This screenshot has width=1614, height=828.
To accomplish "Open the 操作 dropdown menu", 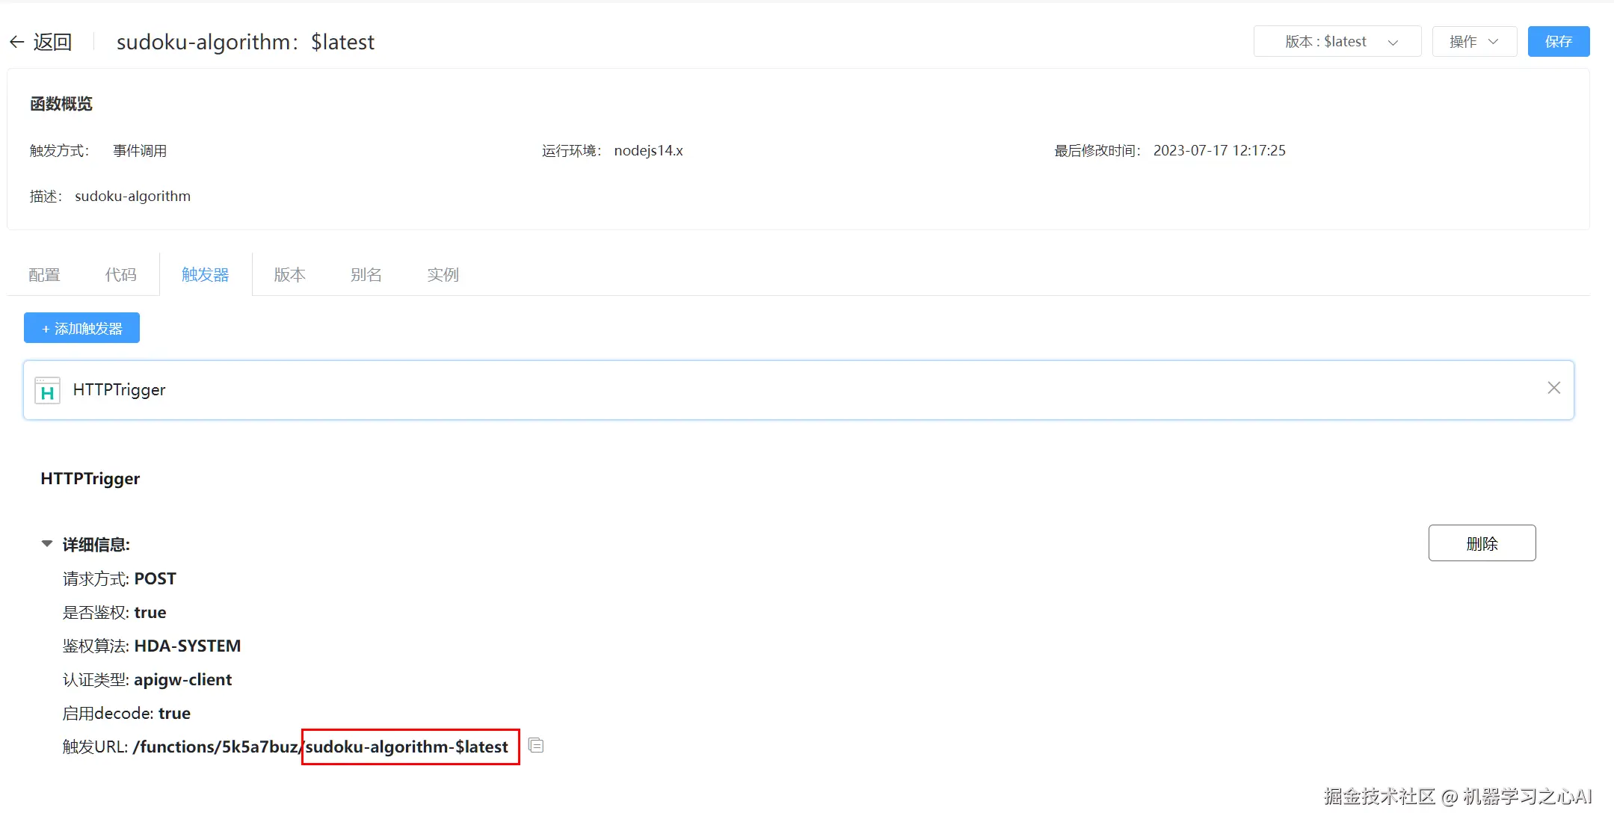I will 1463,42.
